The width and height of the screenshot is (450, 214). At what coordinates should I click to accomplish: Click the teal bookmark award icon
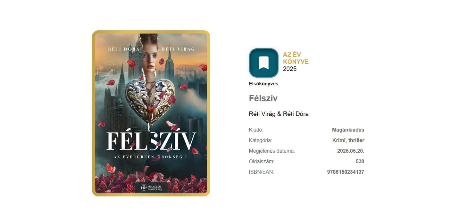[264, 63]
